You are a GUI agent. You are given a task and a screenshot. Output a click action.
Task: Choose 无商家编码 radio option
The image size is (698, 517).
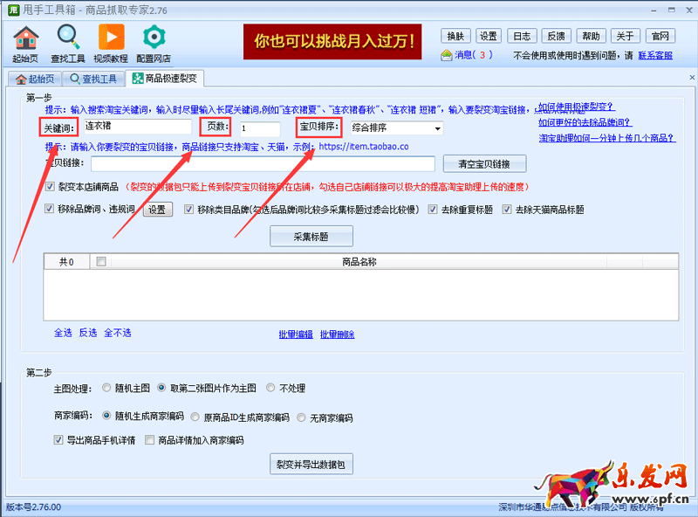point(302,417)
